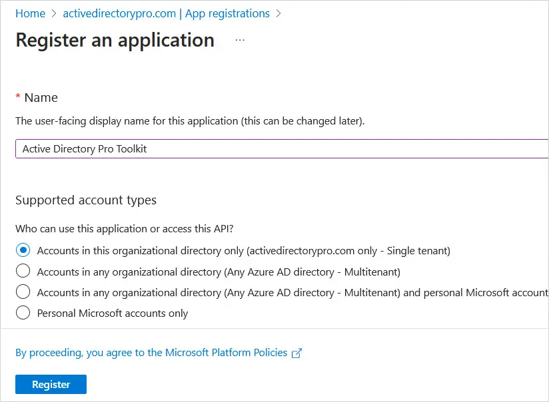This screenshot has height=402, width=549.
Task: Open activedirectorypro.com App registrations breadcrumb
Action: click(x=167, y=14)
